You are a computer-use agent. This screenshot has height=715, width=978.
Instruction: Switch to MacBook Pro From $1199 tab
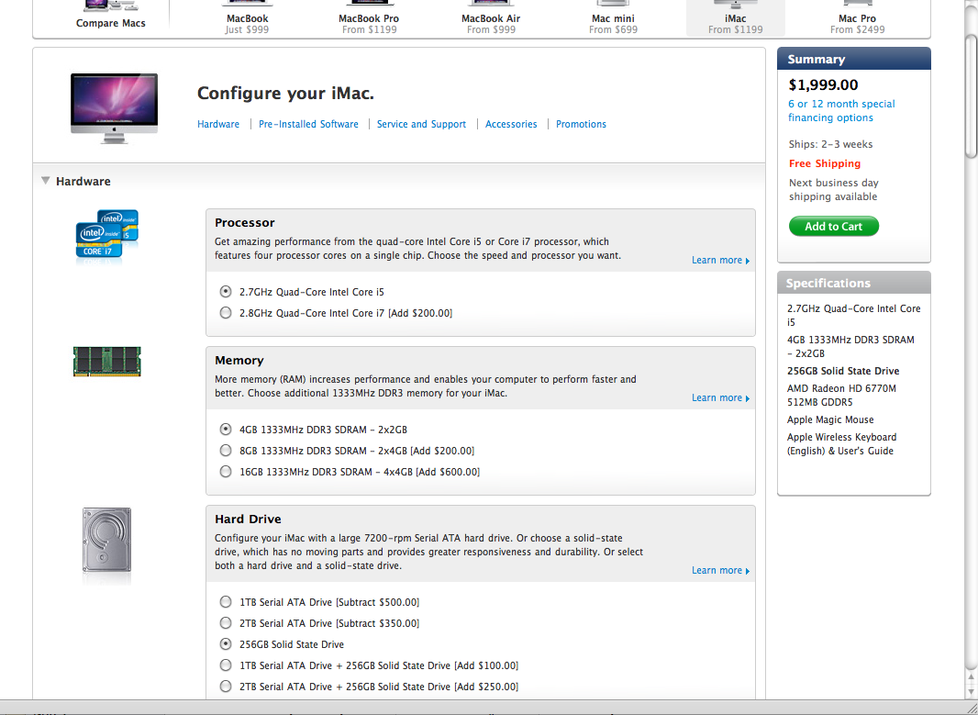(x=369, y=18)
